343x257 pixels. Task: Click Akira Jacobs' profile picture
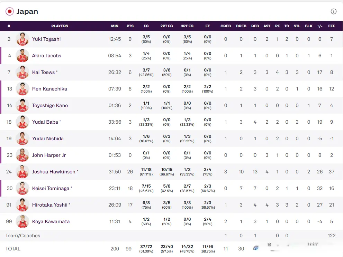(x=22, y=56)
